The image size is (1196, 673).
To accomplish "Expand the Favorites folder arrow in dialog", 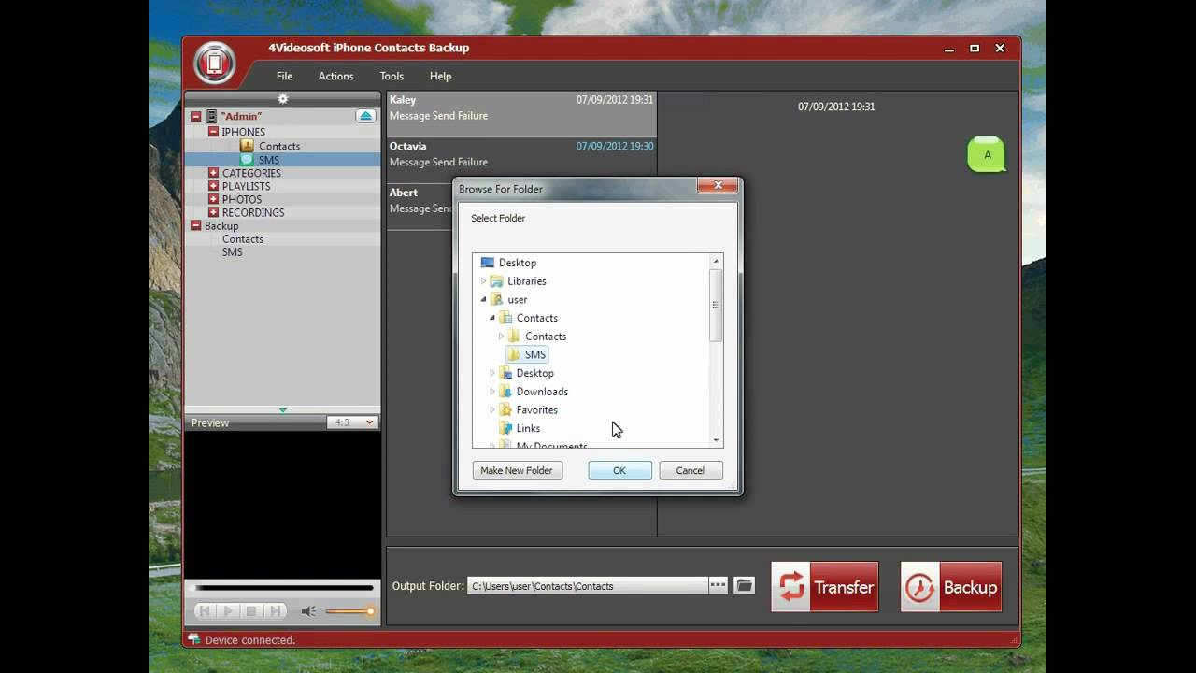I will (492, 410).
